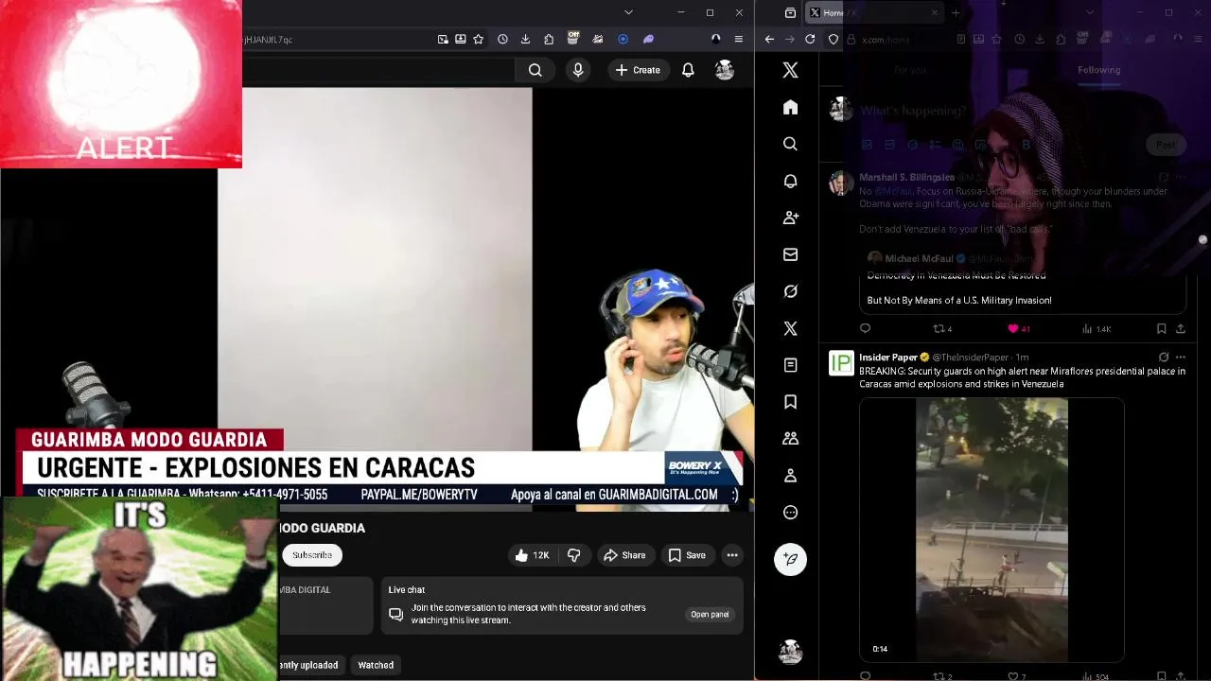Open the live chat panel
This screenshot has width=1211, height=681.
click(710, 614)
